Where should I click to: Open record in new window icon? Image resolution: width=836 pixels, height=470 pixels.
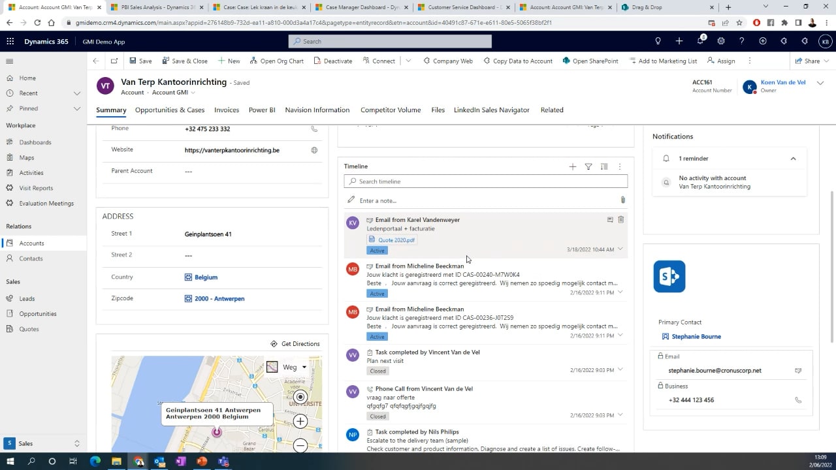(114, 61)
